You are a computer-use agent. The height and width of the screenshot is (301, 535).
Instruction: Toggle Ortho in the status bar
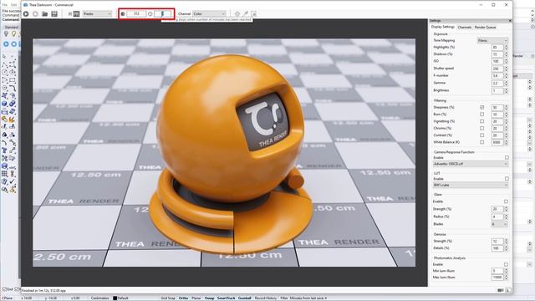tap(183, 298)
